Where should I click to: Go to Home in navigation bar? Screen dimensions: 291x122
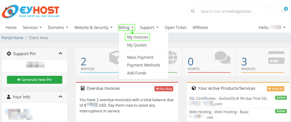coord(11,27)
